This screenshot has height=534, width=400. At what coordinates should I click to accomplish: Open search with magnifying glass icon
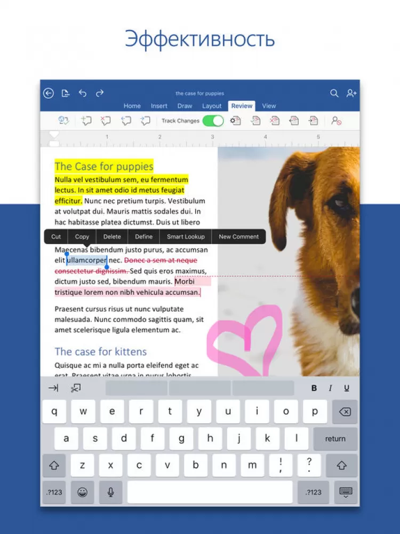(334, 93)
